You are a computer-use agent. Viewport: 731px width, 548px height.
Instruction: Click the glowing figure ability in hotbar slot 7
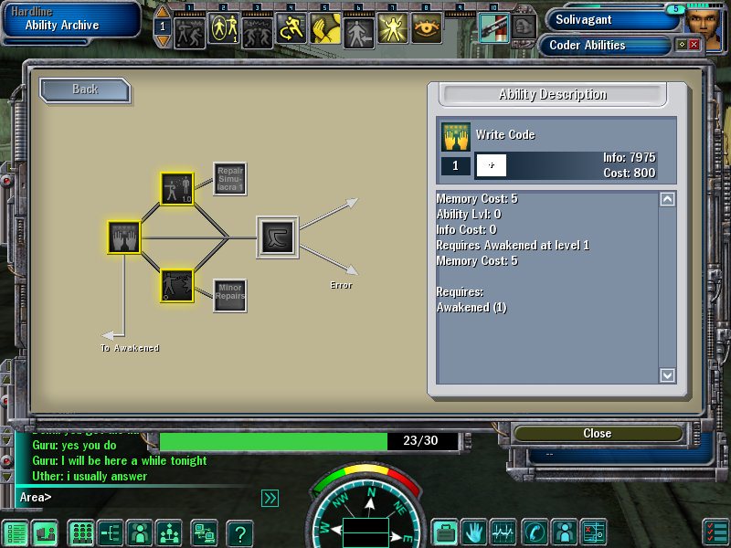click(393, 29)
